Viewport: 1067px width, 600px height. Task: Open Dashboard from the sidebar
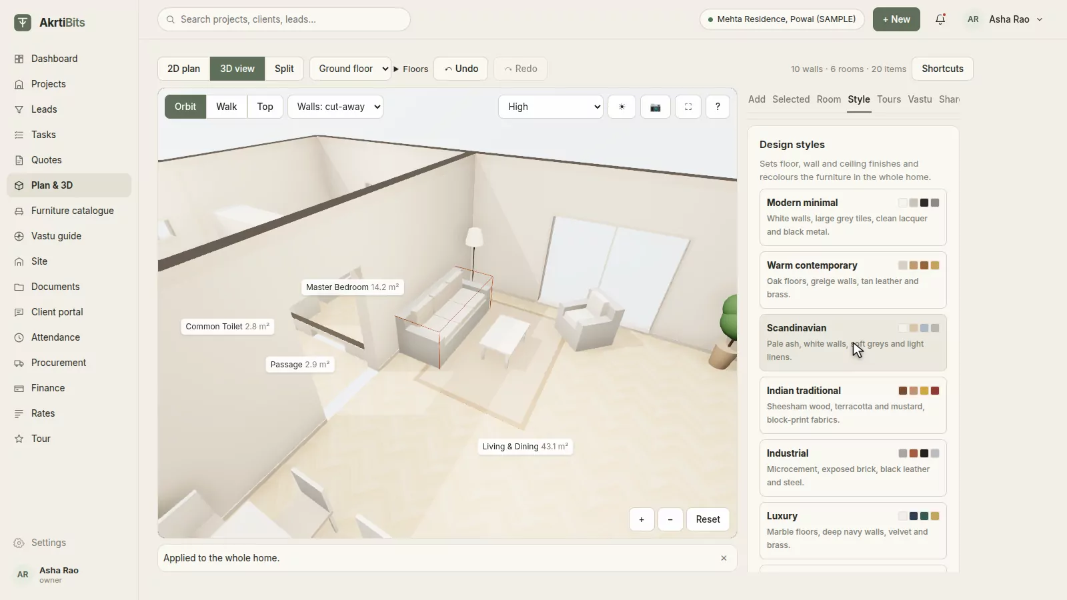tap(69, 59)
